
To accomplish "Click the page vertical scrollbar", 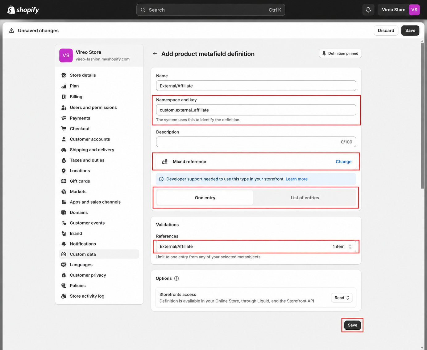I will coord(422,116).
